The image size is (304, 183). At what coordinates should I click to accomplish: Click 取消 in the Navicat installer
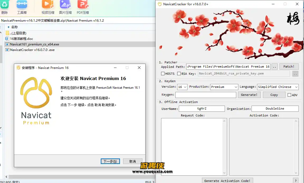pyautogui.click(x=133, y=161)
